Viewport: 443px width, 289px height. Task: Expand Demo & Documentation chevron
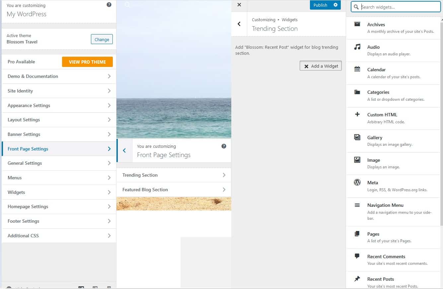click(x=109, y=76)
